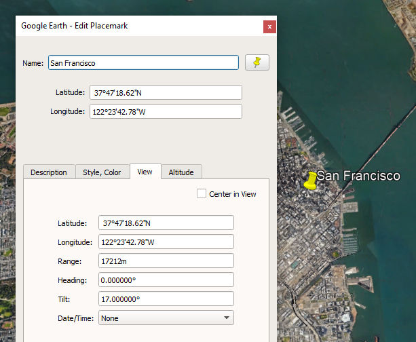Click the View tab Latitude field
Viewport: 416px width, 342px height.
tap(166, 223)
